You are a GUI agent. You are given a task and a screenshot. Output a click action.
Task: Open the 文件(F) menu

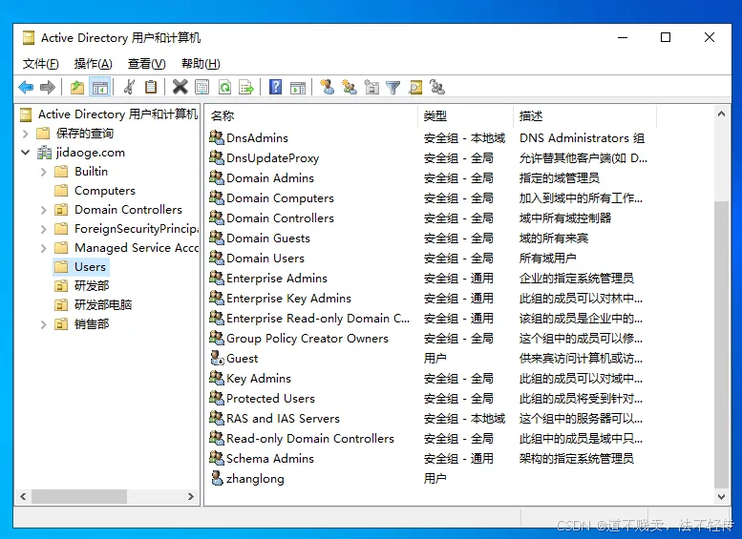click(x=41, y=63)
